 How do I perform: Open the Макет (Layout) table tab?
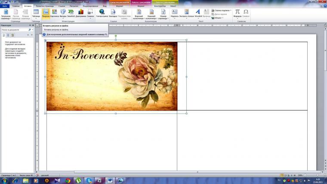(x=173, y=6)
